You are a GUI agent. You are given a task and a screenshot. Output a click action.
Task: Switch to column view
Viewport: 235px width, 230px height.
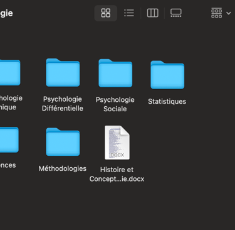tap(152, 13)
